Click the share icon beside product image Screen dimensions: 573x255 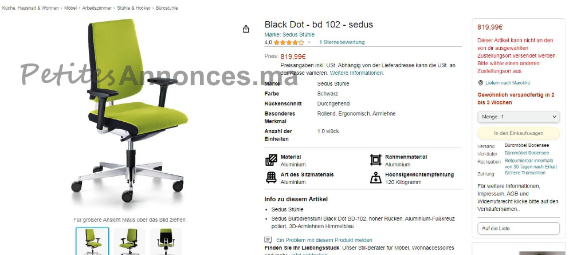(x=246, y=29)
